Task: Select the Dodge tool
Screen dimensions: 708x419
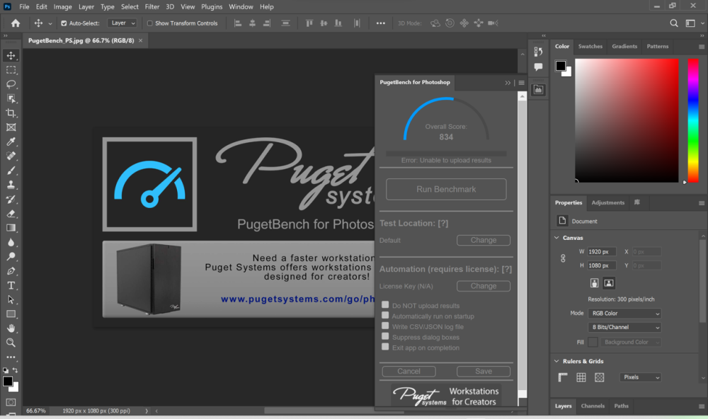Action: (11, 256)
